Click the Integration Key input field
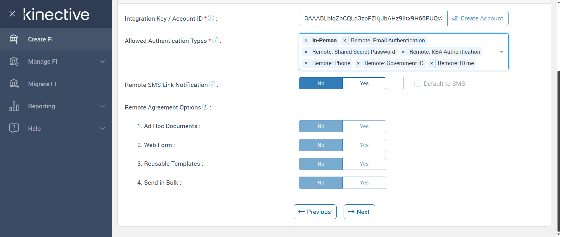The height and width of the screenshot is (237, 561). (x=373, y=18)
